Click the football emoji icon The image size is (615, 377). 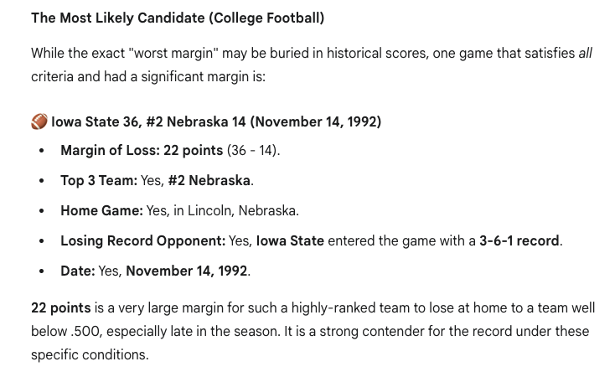coord(39,122)
